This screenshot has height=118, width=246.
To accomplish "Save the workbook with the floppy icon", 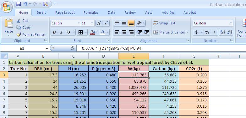I will coord(19,4).
